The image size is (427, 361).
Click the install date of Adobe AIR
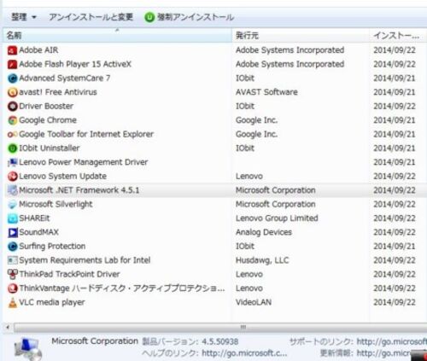(395, 50)
